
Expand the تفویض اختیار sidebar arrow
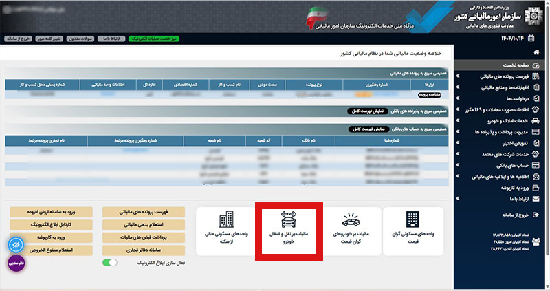coord(458,143)
